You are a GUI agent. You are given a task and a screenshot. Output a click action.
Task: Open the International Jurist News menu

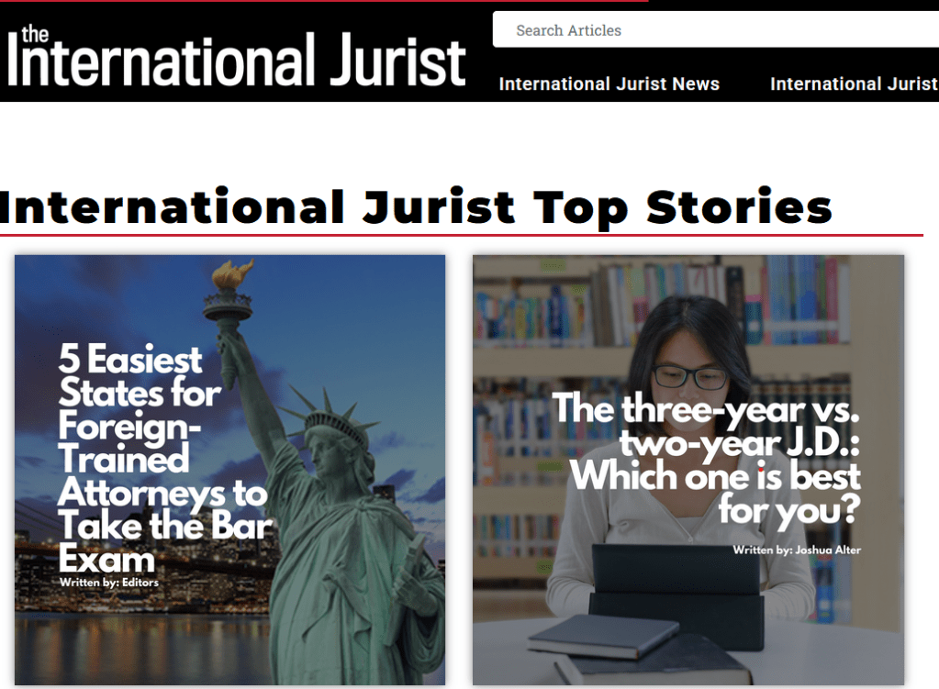(x=609, y=84)
